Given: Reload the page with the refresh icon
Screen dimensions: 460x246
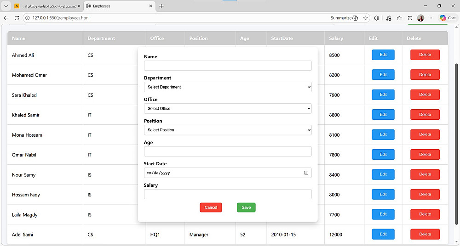Looking at the screenshot, I should click(17, 18).
